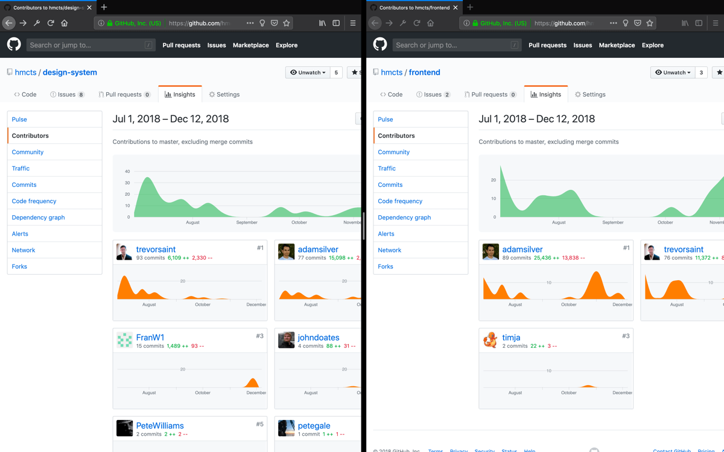Image resolution: width=724 pixels, height=452 pixels.
Task: Open the design-system repository name link
Action: point(70,72)
